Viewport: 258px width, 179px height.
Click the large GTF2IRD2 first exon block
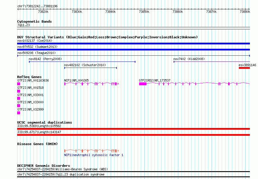[143, 84]
